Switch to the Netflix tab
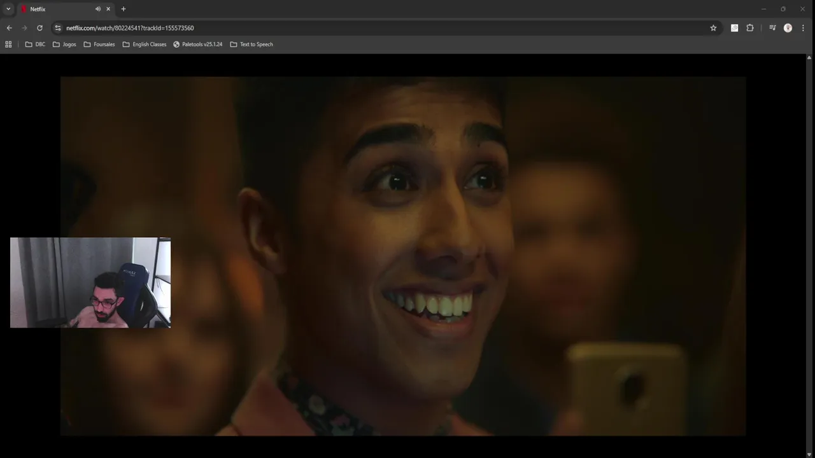Image resolution: width=815 pixels, height=458 pixels. 65,9
